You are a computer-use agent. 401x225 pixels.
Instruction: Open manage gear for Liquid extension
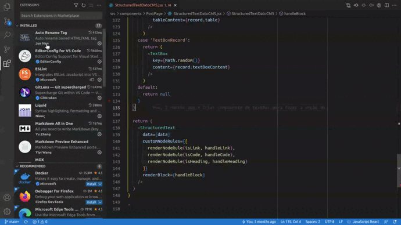[99, 116]
